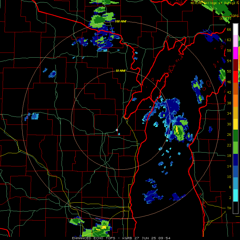Viewport: 240px width, 240px height.
Task: Click the legend value 42
Action: tap(229, 93)
